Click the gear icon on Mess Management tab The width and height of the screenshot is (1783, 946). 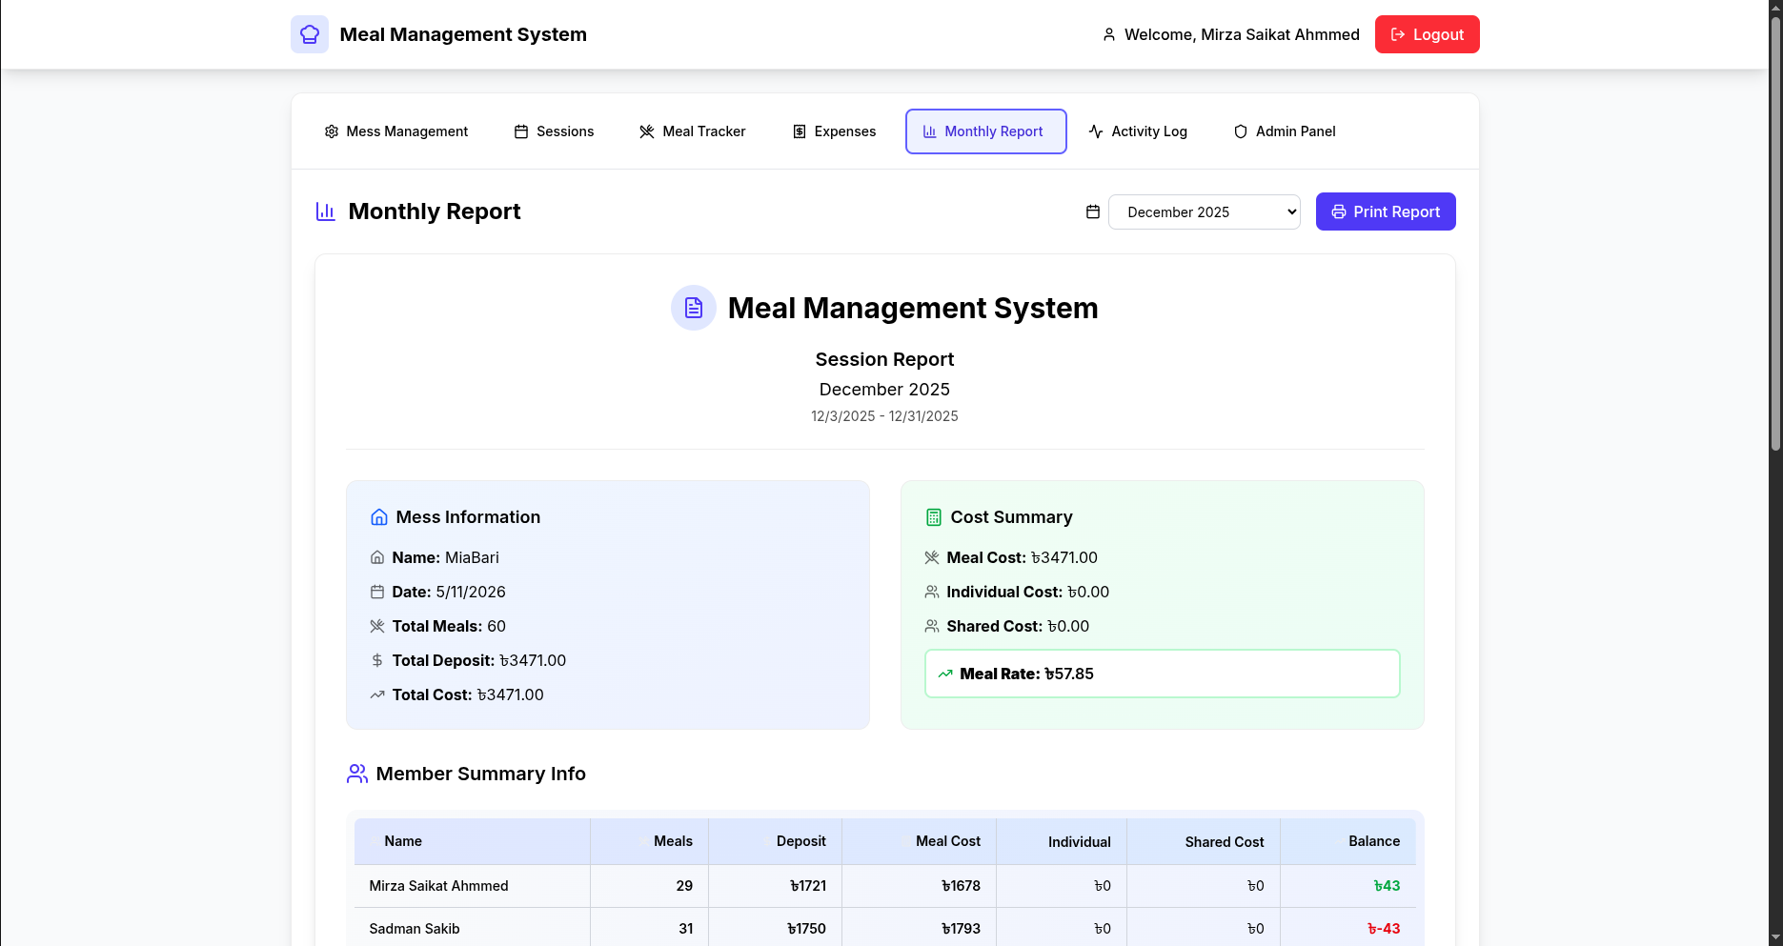(x=332, y=131)
